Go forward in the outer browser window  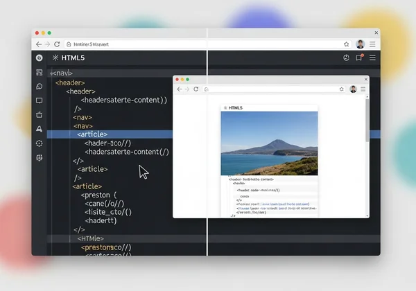[x=47, y=44]
